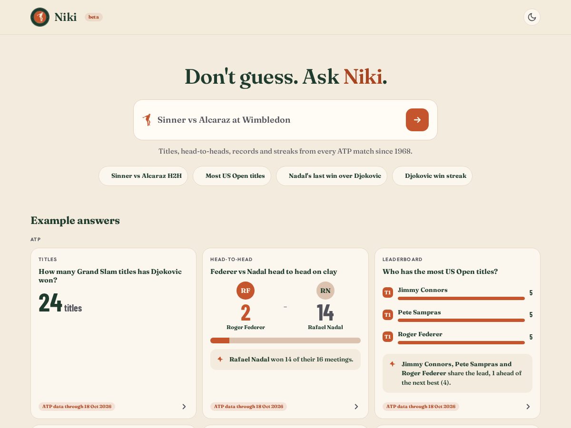This screenshot has height=428, width=571.
Task: Click the sparkle icon in leaderboard summary
Action: (x=392, y=364)
